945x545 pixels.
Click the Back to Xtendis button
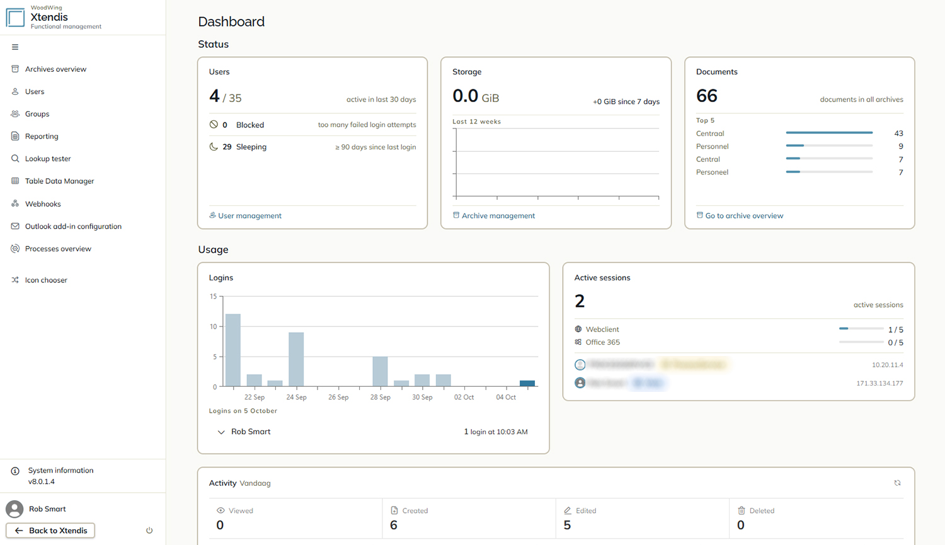point(50,531)
